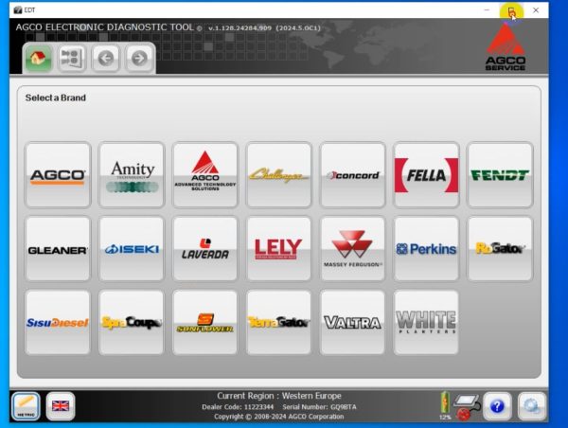Toggle the Metric units button
The image size is (568, 428).
[x=26, y=406]
